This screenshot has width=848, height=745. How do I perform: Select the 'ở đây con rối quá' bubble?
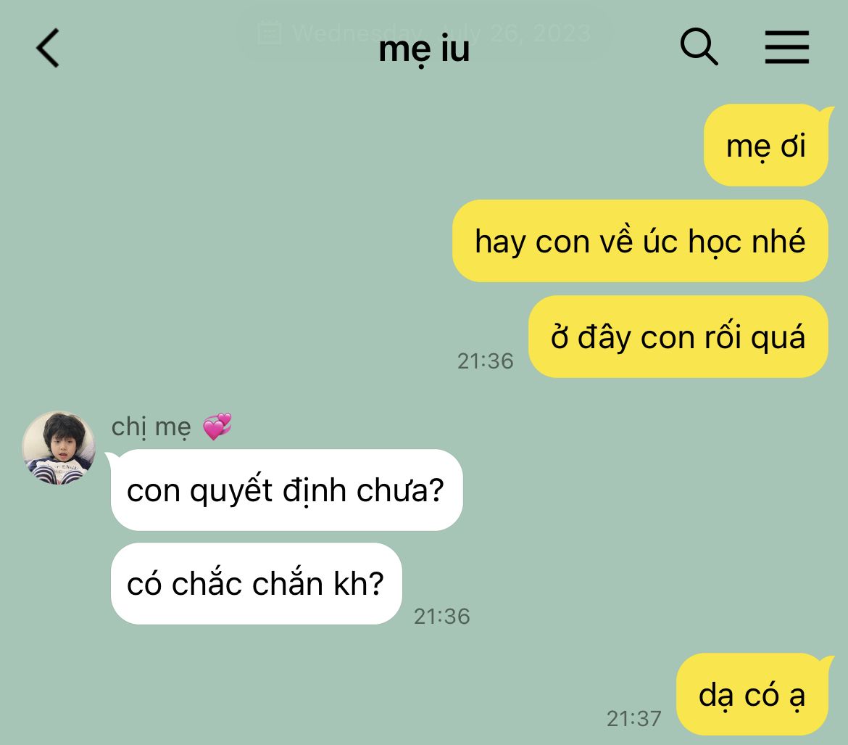[x=678, y=336]
